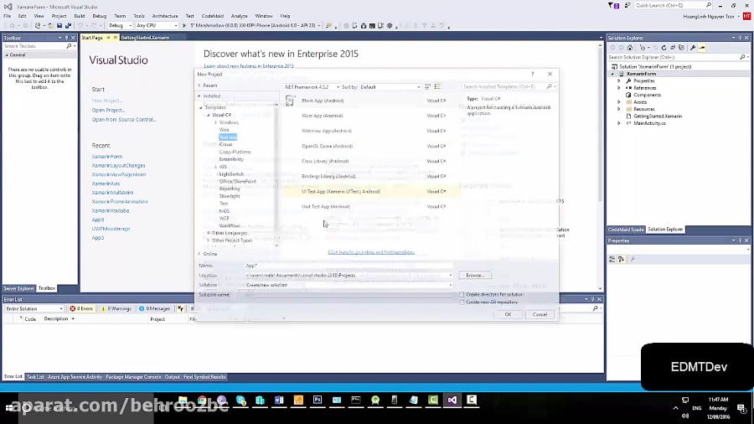Open the .NET Framework 4.5.2 dropdown
The width and height of the screenshot is (754, 424).
tap(312, 87)
